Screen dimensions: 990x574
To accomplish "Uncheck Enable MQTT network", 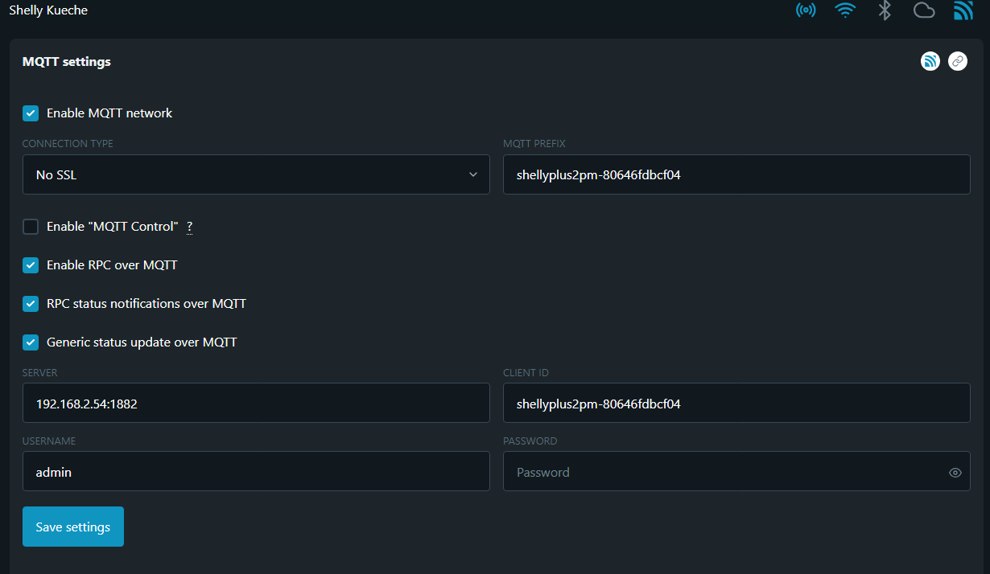I will click(31, 113).
